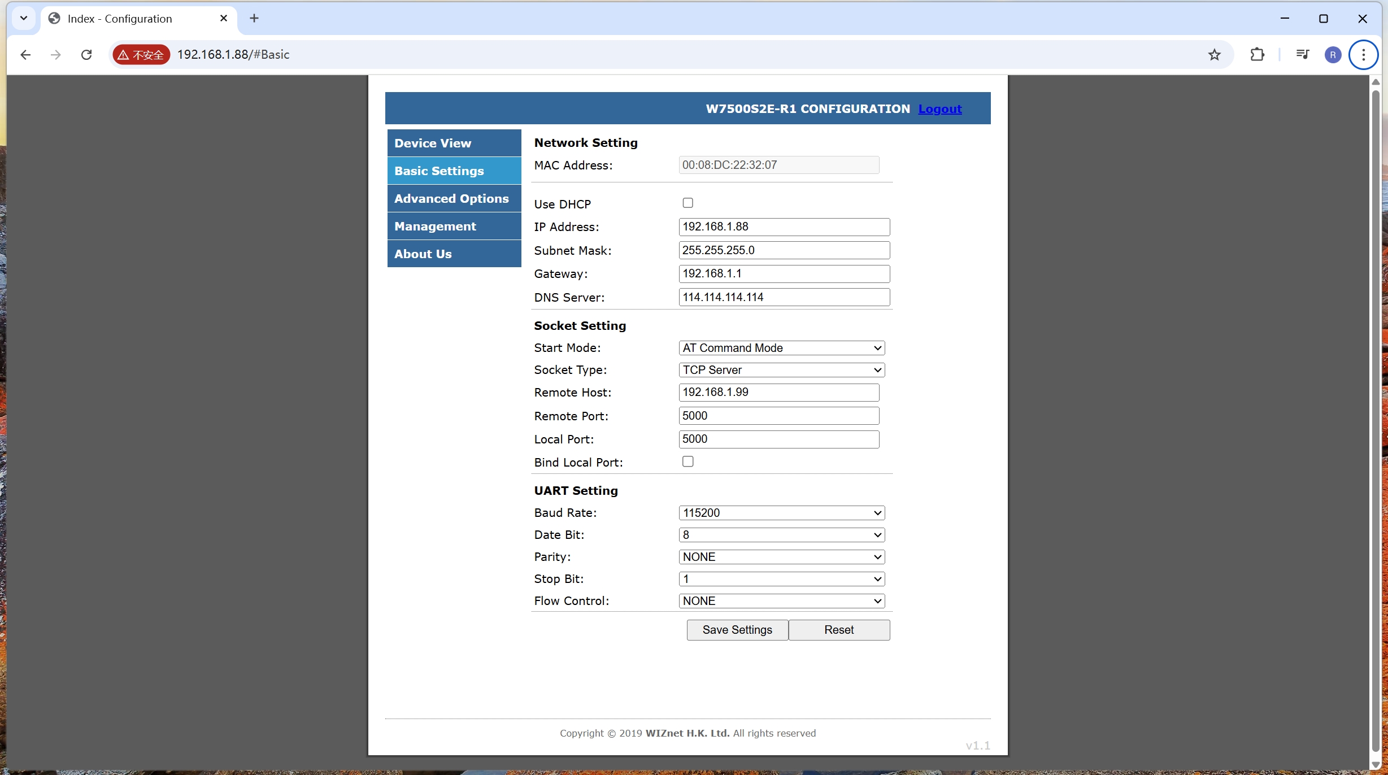Open the Socket Type dropdown

click(781, 370)
